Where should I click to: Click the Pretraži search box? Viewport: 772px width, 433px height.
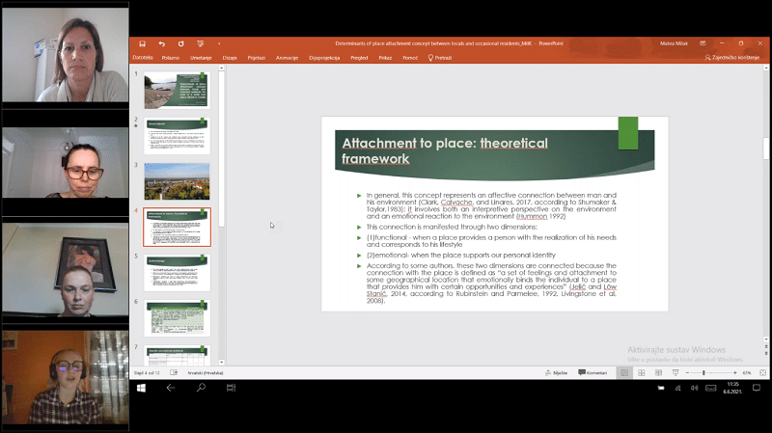point(442,58)
